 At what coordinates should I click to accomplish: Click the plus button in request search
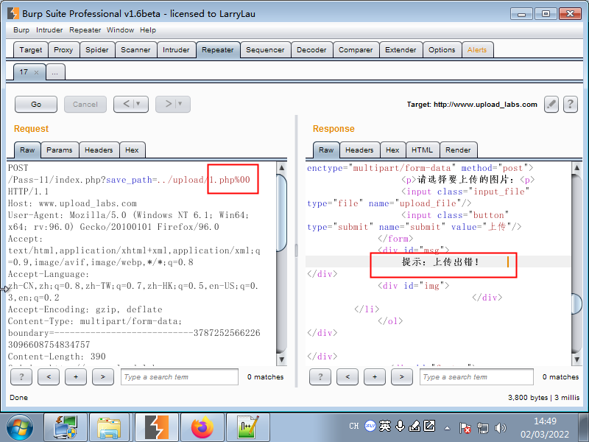(x=76, y=376)
